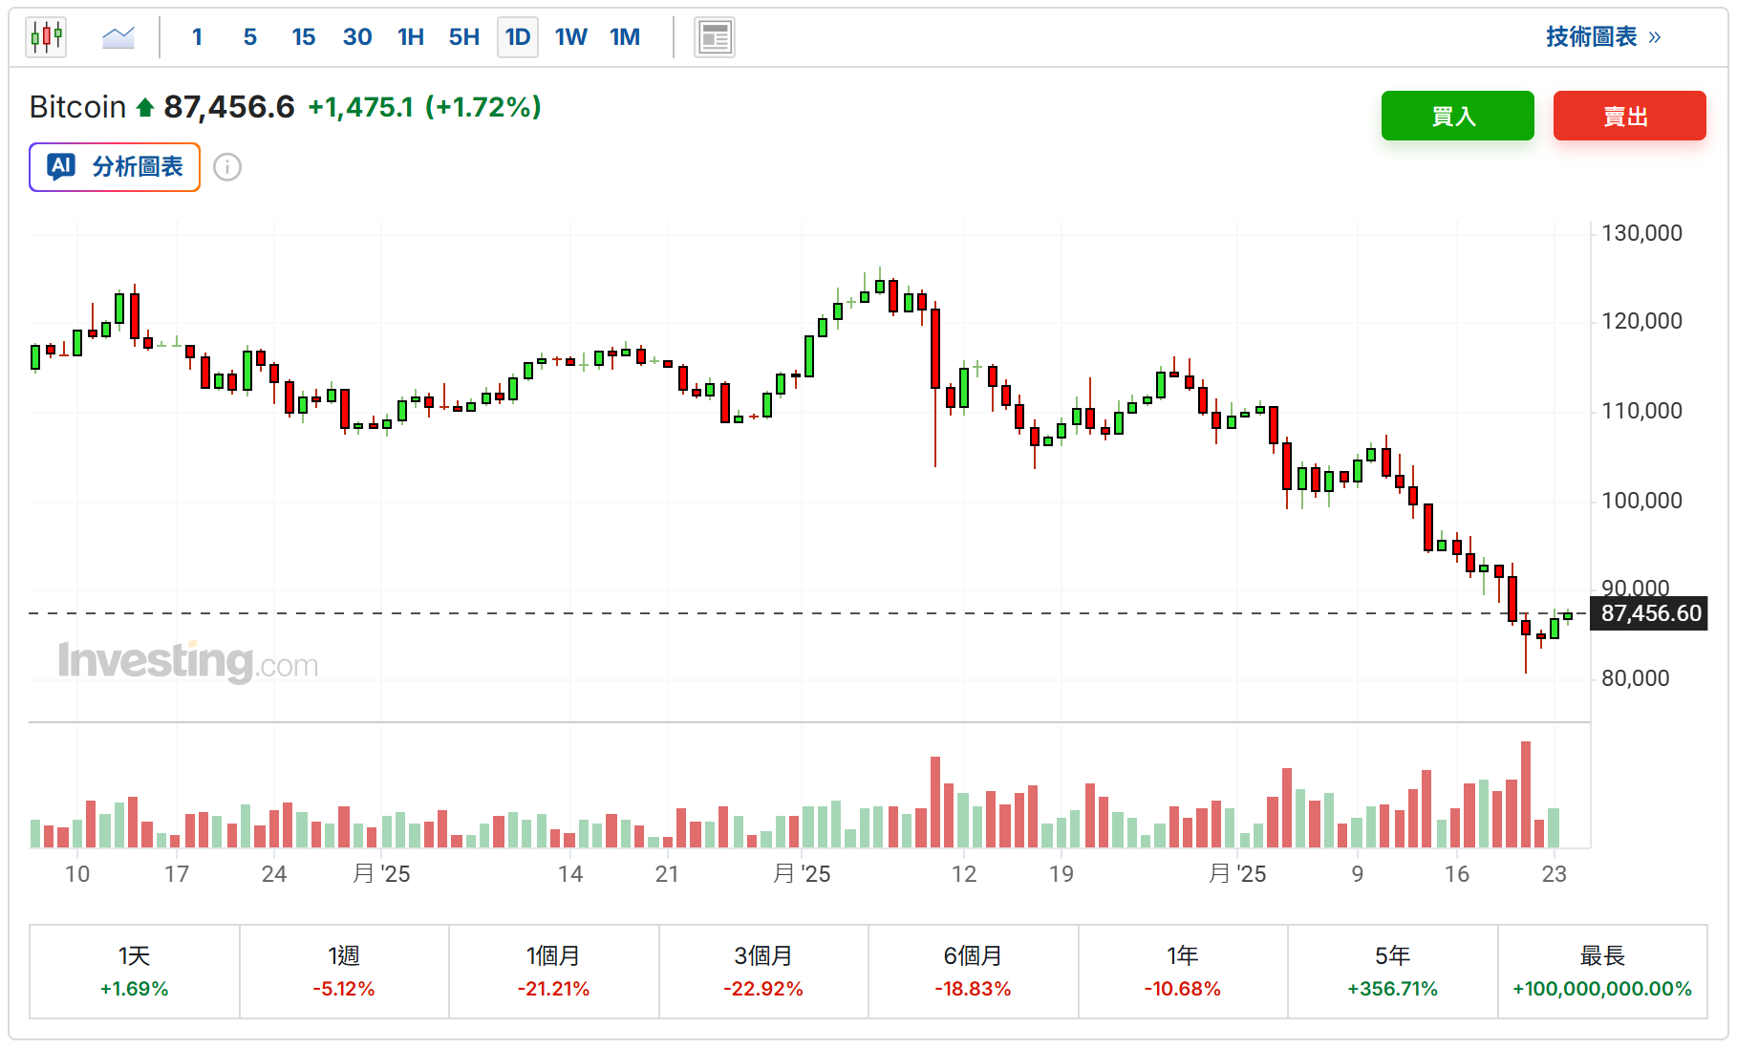
Task: Click the red 賣出 button
Action: click(1629, 116)
